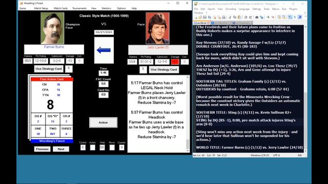Click the Farmer Burns portrait
This screenshot has height=184, width=328.
(52, 28)
